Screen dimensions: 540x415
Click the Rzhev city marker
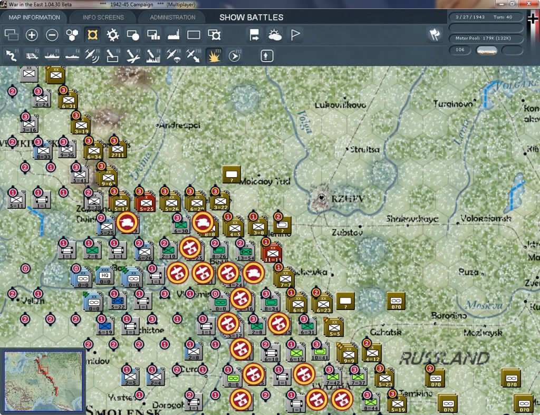click(321, 197)
